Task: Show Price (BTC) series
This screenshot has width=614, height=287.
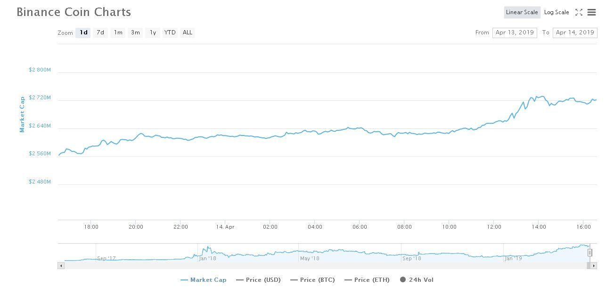Action: click(312, 280)
